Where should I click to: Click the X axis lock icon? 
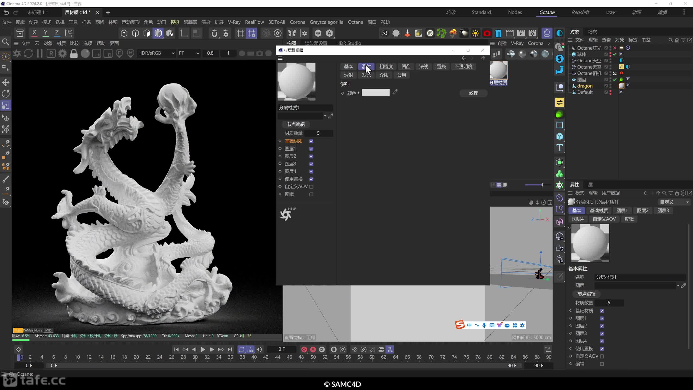click(34, 33)
